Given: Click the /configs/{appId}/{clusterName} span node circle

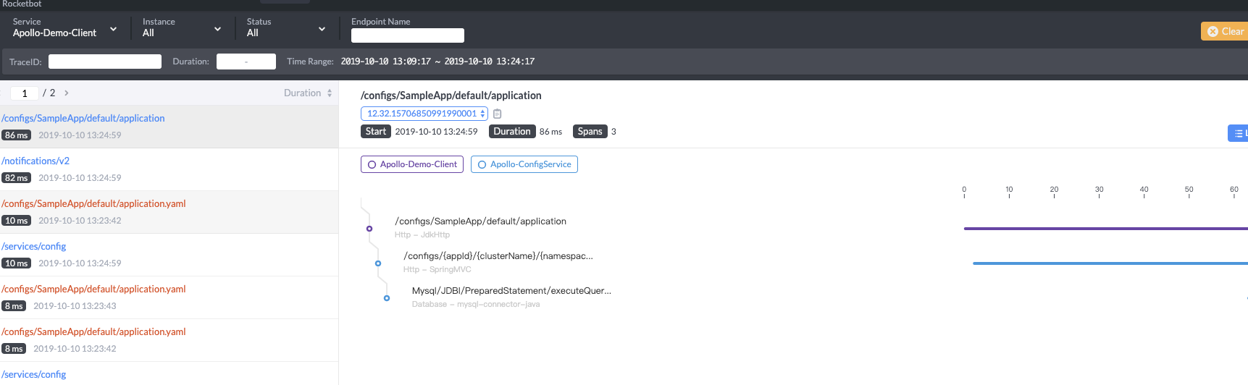Looking at the screenshot, I should click(378, 263).
